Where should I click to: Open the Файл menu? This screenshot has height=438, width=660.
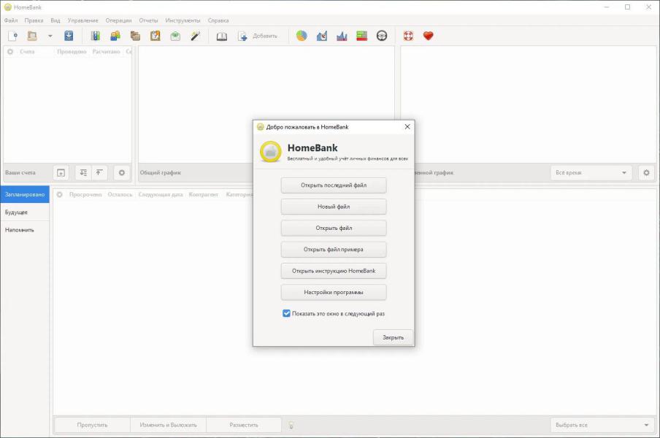click(x=11, y=20)
